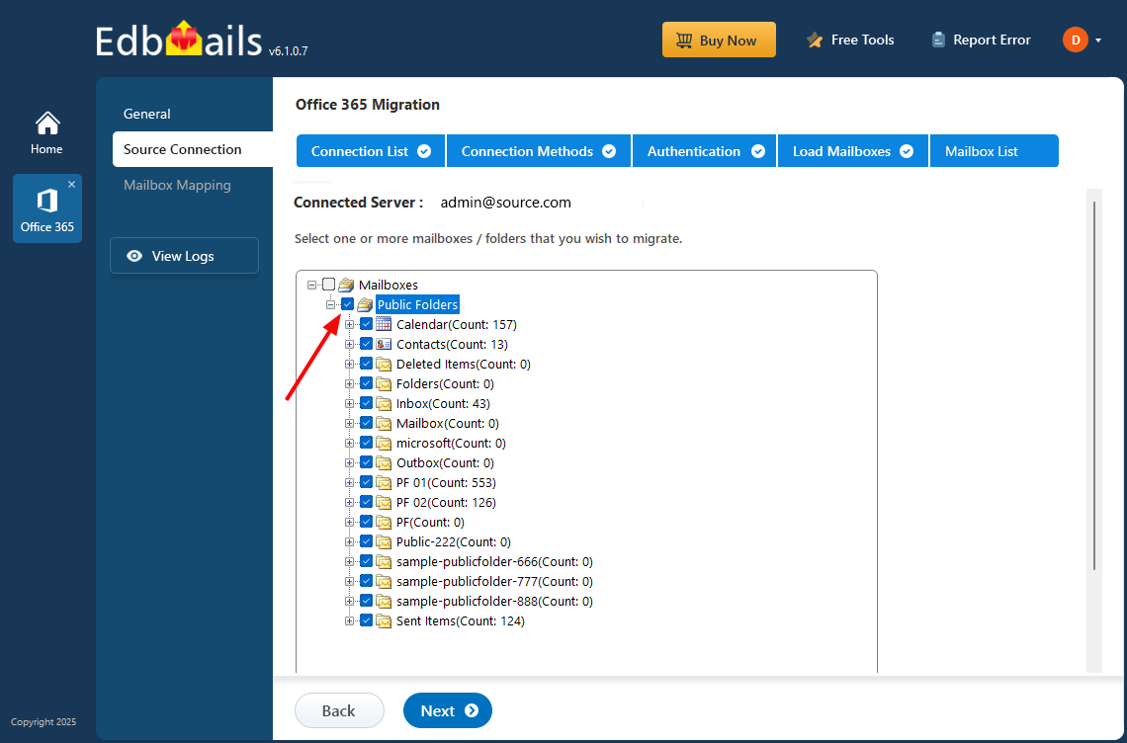Check the Mailboxes root checkbox
1127x743 pixels.
(328, 285)
